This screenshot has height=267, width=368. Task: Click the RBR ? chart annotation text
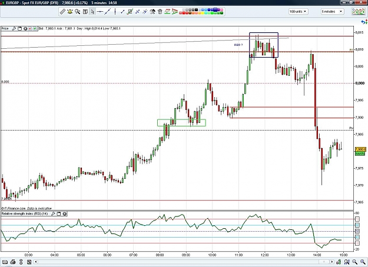pos(238,45)
